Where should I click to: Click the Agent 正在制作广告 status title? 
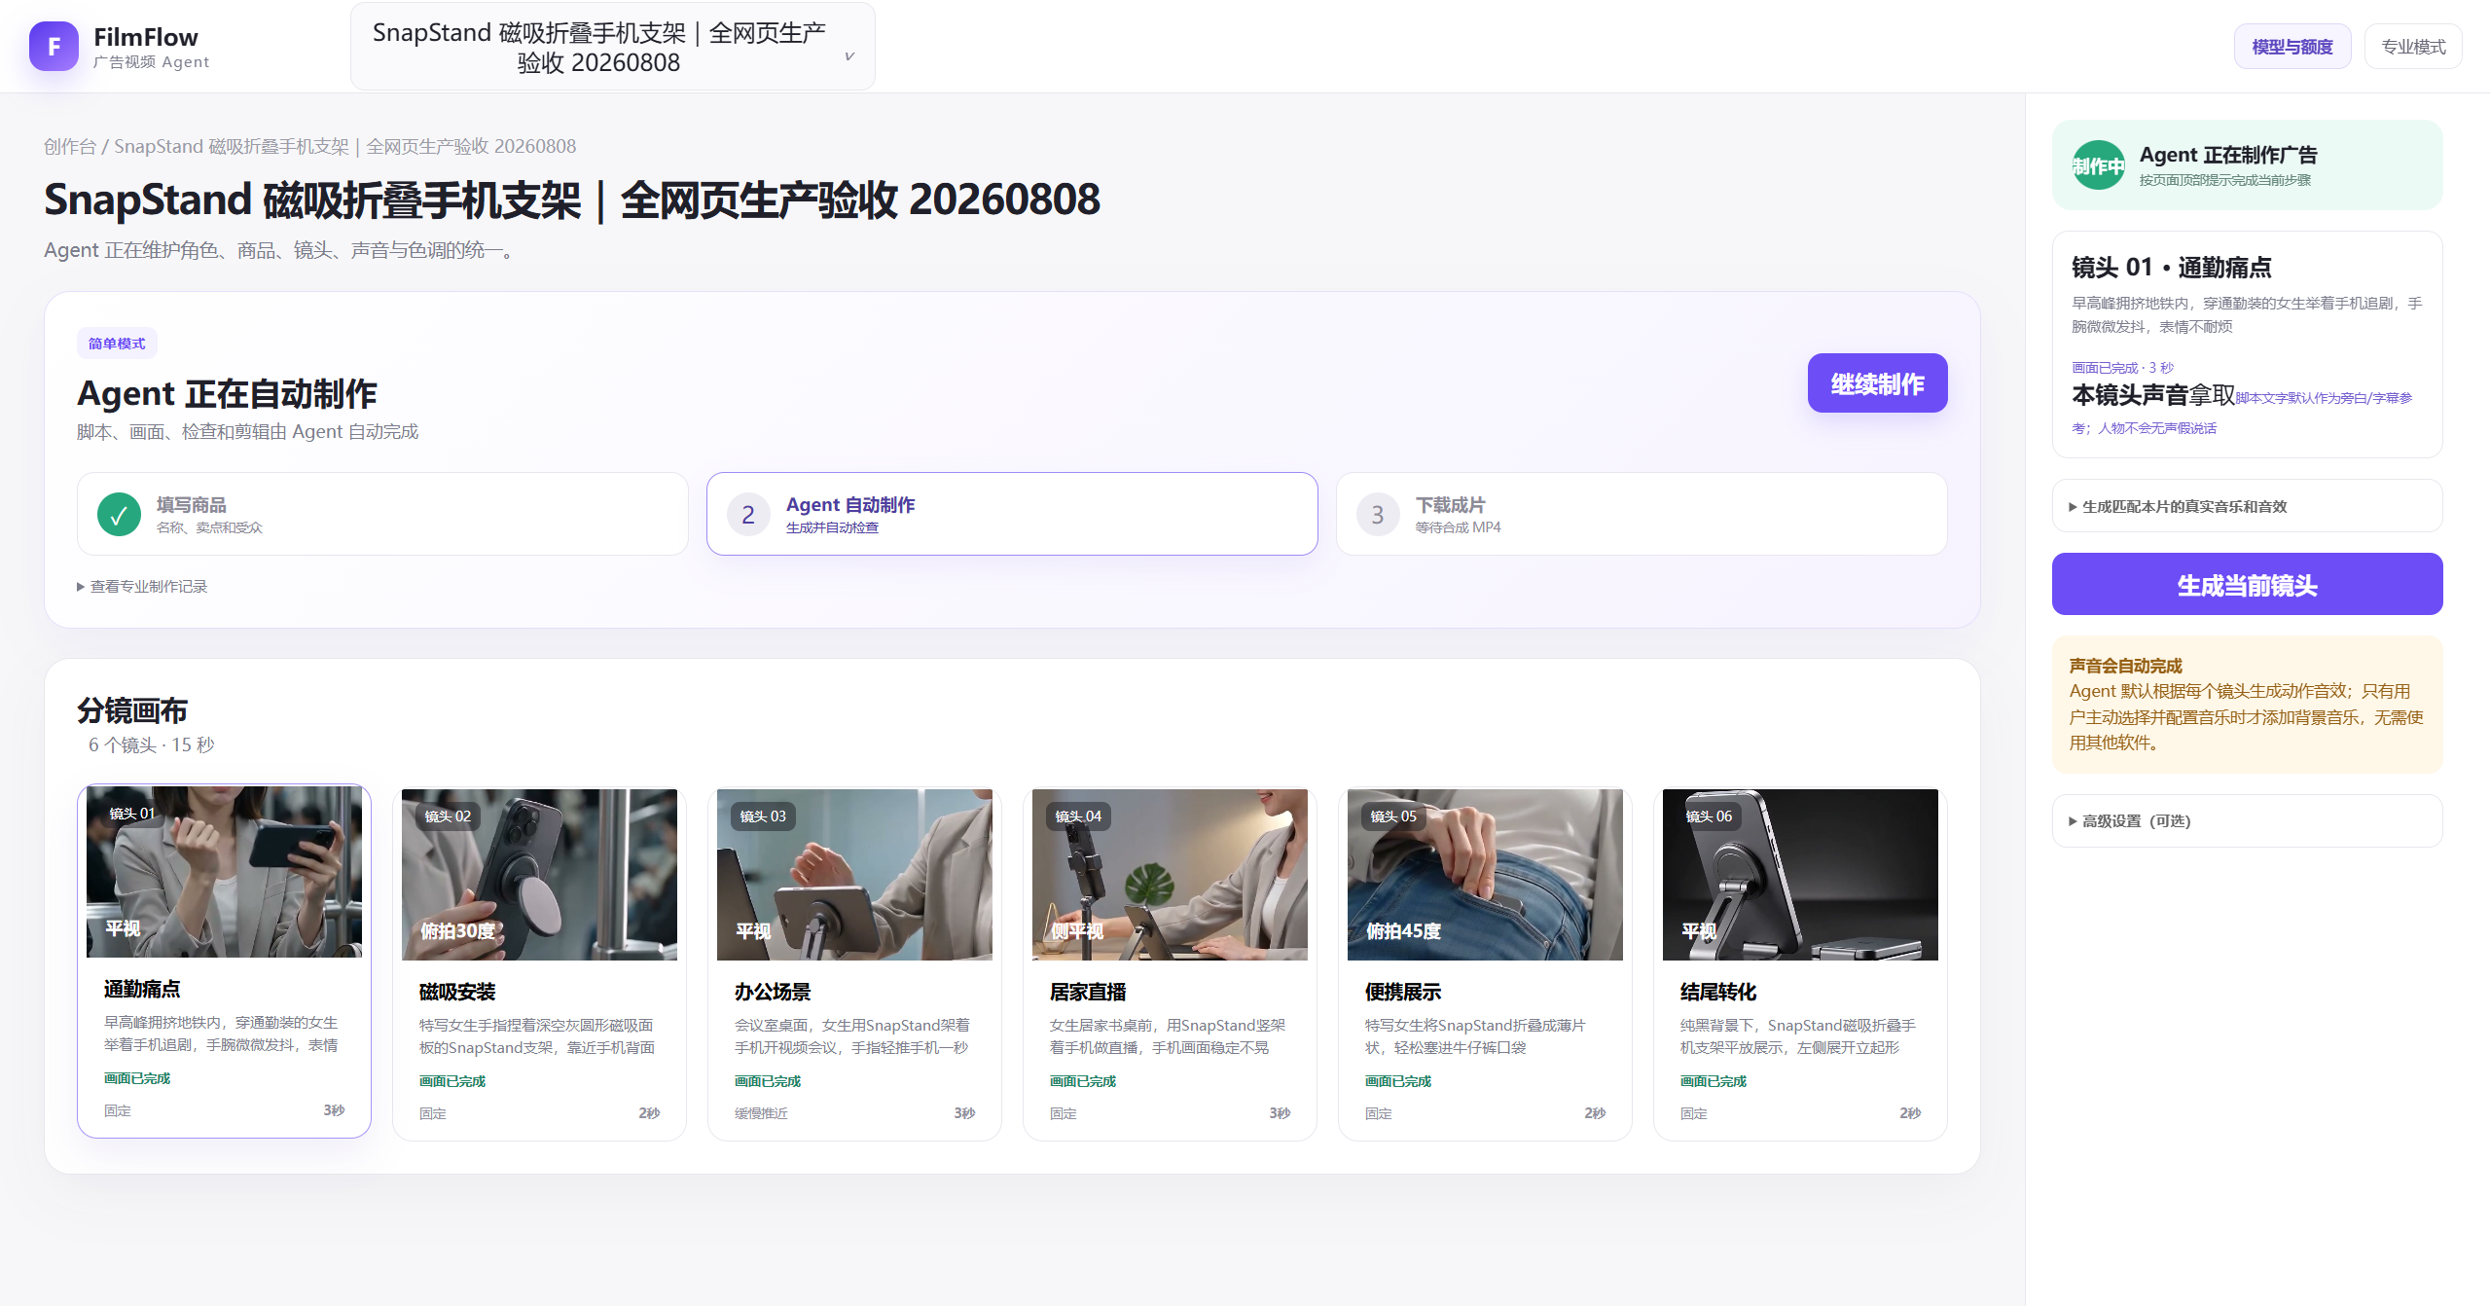click(2228, 155)
